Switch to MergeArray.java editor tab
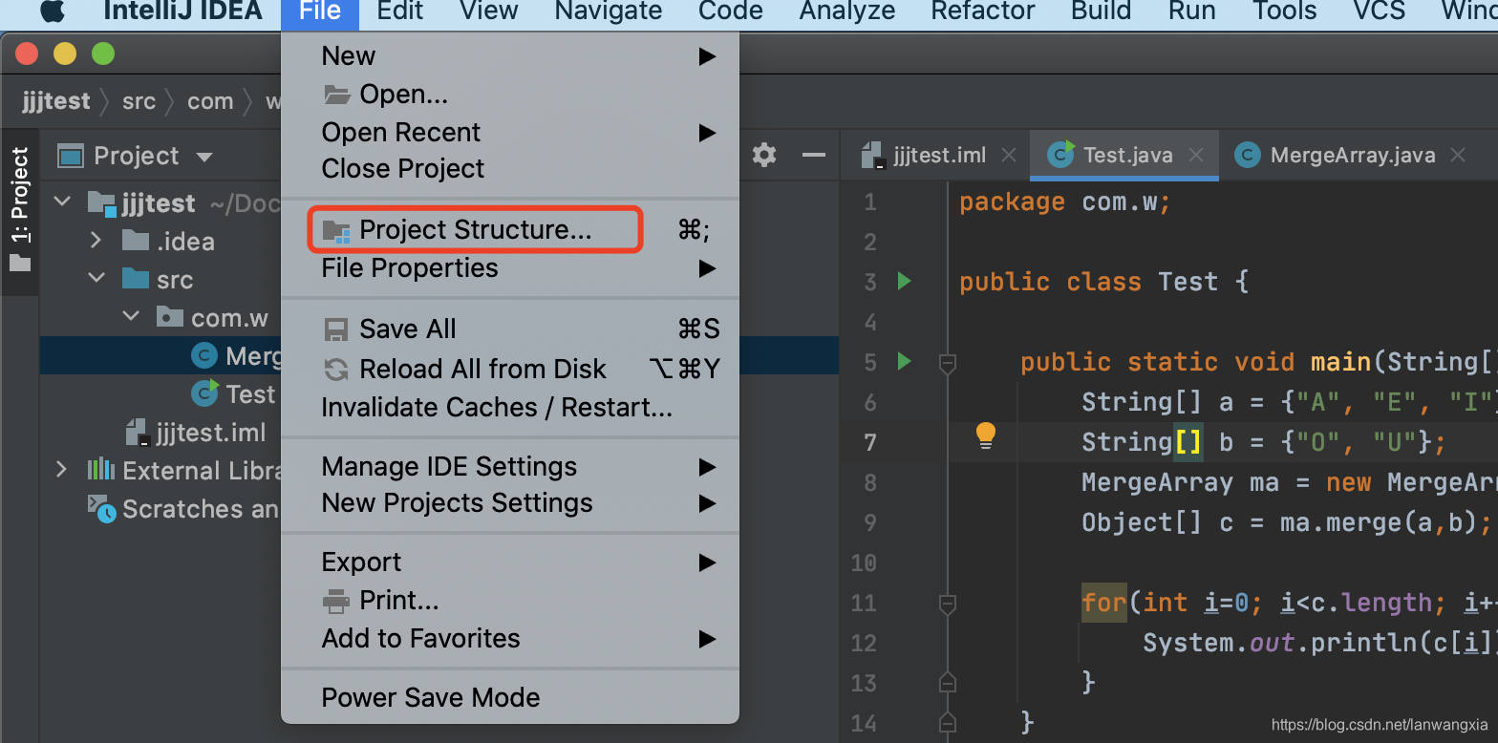The image size is (1498, 743). pos(1351,155)
